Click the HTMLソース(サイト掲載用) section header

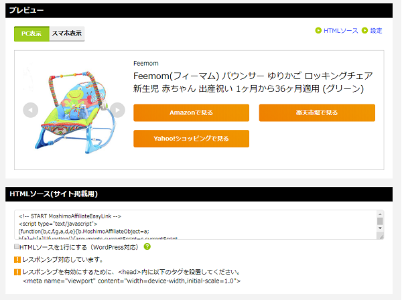(199, 194)
